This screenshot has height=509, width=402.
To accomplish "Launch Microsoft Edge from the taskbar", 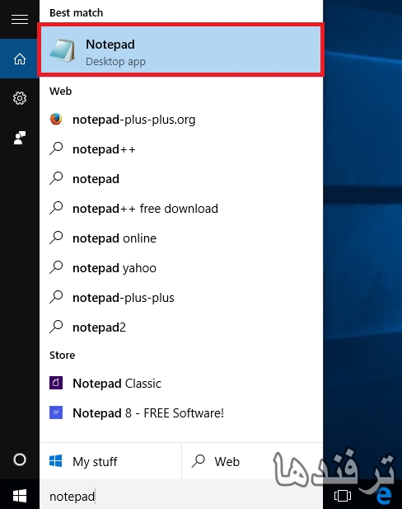I will point(384,496).
